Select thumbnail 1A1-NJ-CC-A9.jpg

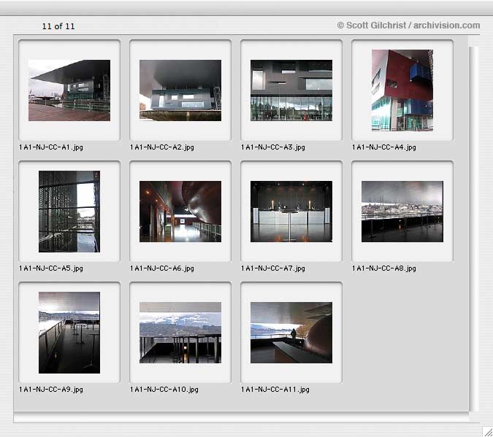tap(69, 333)
